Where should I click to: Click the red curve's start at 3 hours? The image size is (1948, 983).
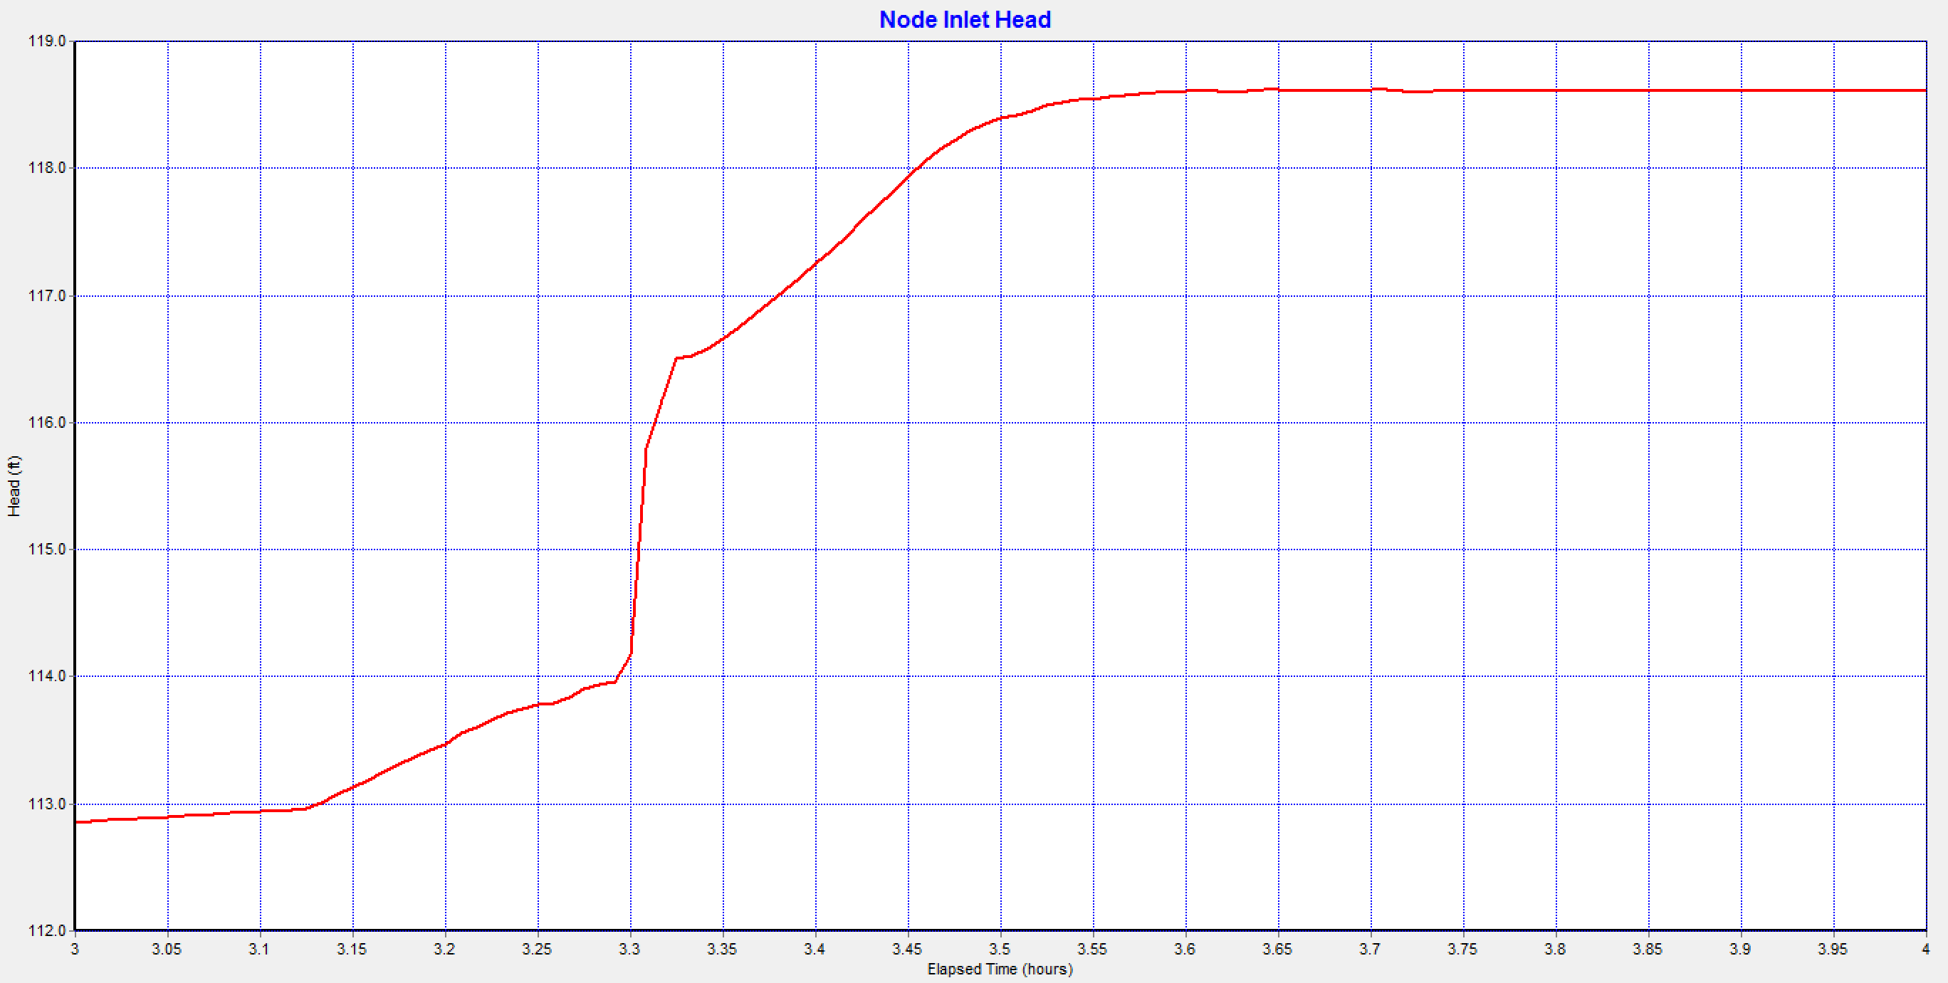click(76, 822)
